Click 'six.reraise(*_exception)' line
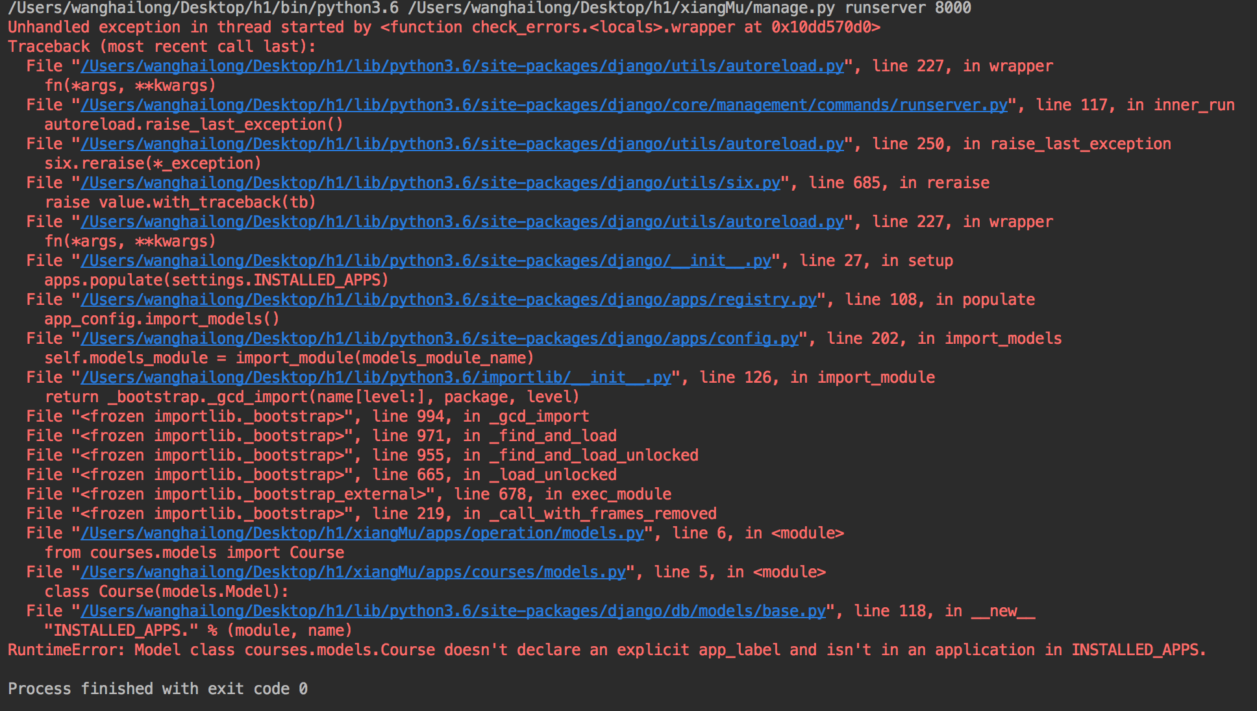Viewport: 1257px width, 711px height. tap(153, 163)
